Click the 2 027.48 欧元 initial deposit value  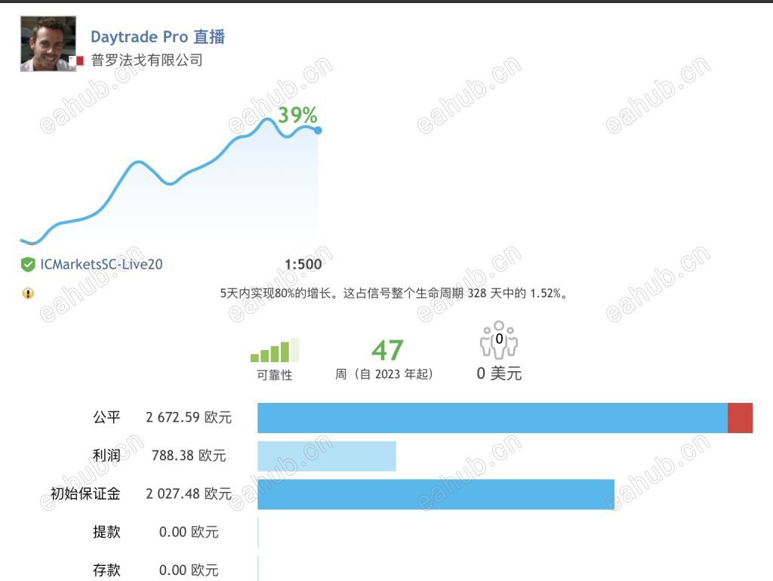tap(189, 493)
